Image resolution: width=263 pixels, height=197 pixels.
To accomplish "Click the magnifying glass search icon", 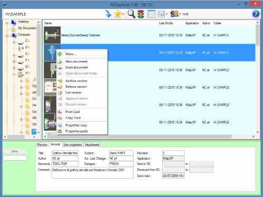I will [x=131, y=14].
